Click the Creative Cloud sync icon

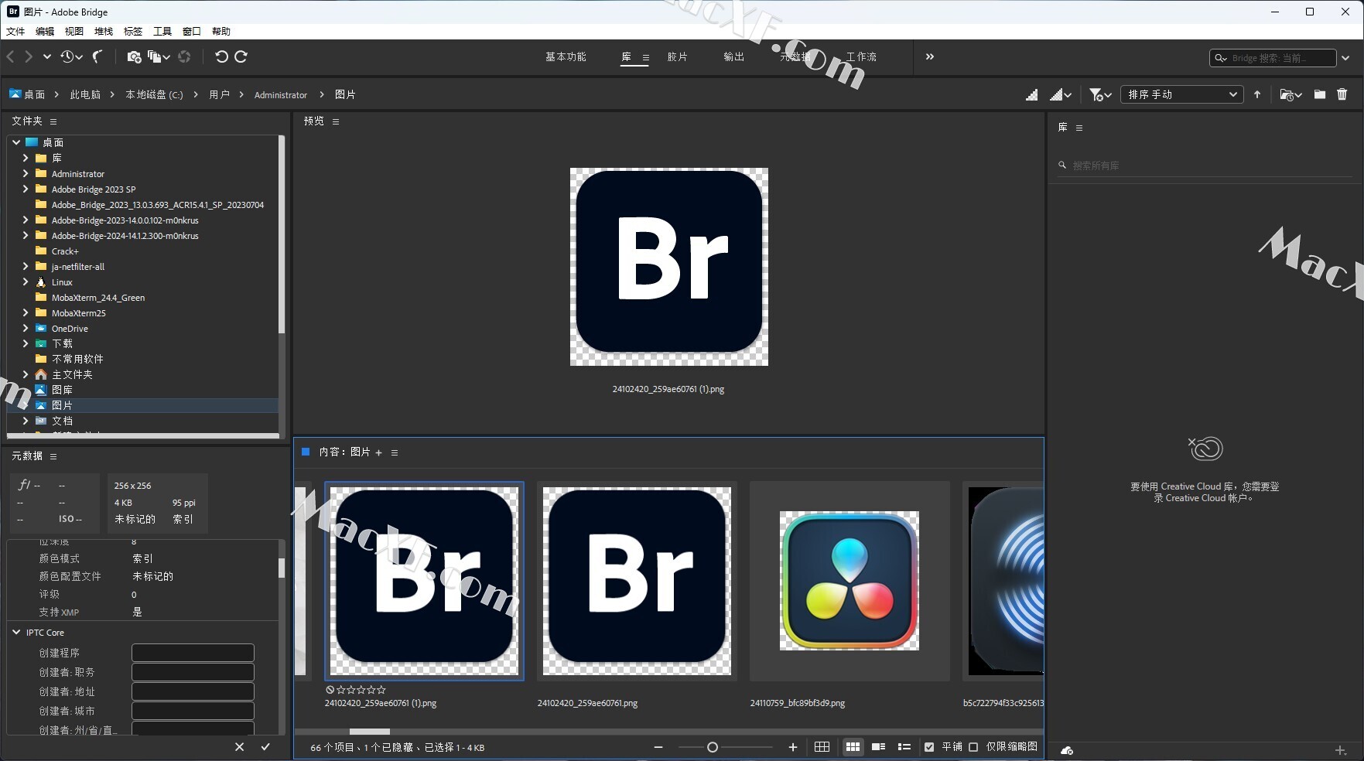pos(1067,750)
